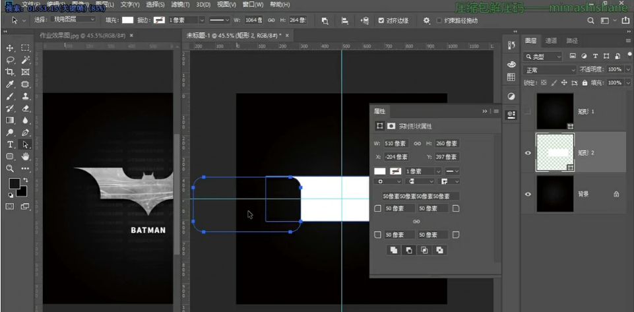
Task: Click Exclude Overlapping Shapes in Properties panel
Action: (x=440, y=250)
